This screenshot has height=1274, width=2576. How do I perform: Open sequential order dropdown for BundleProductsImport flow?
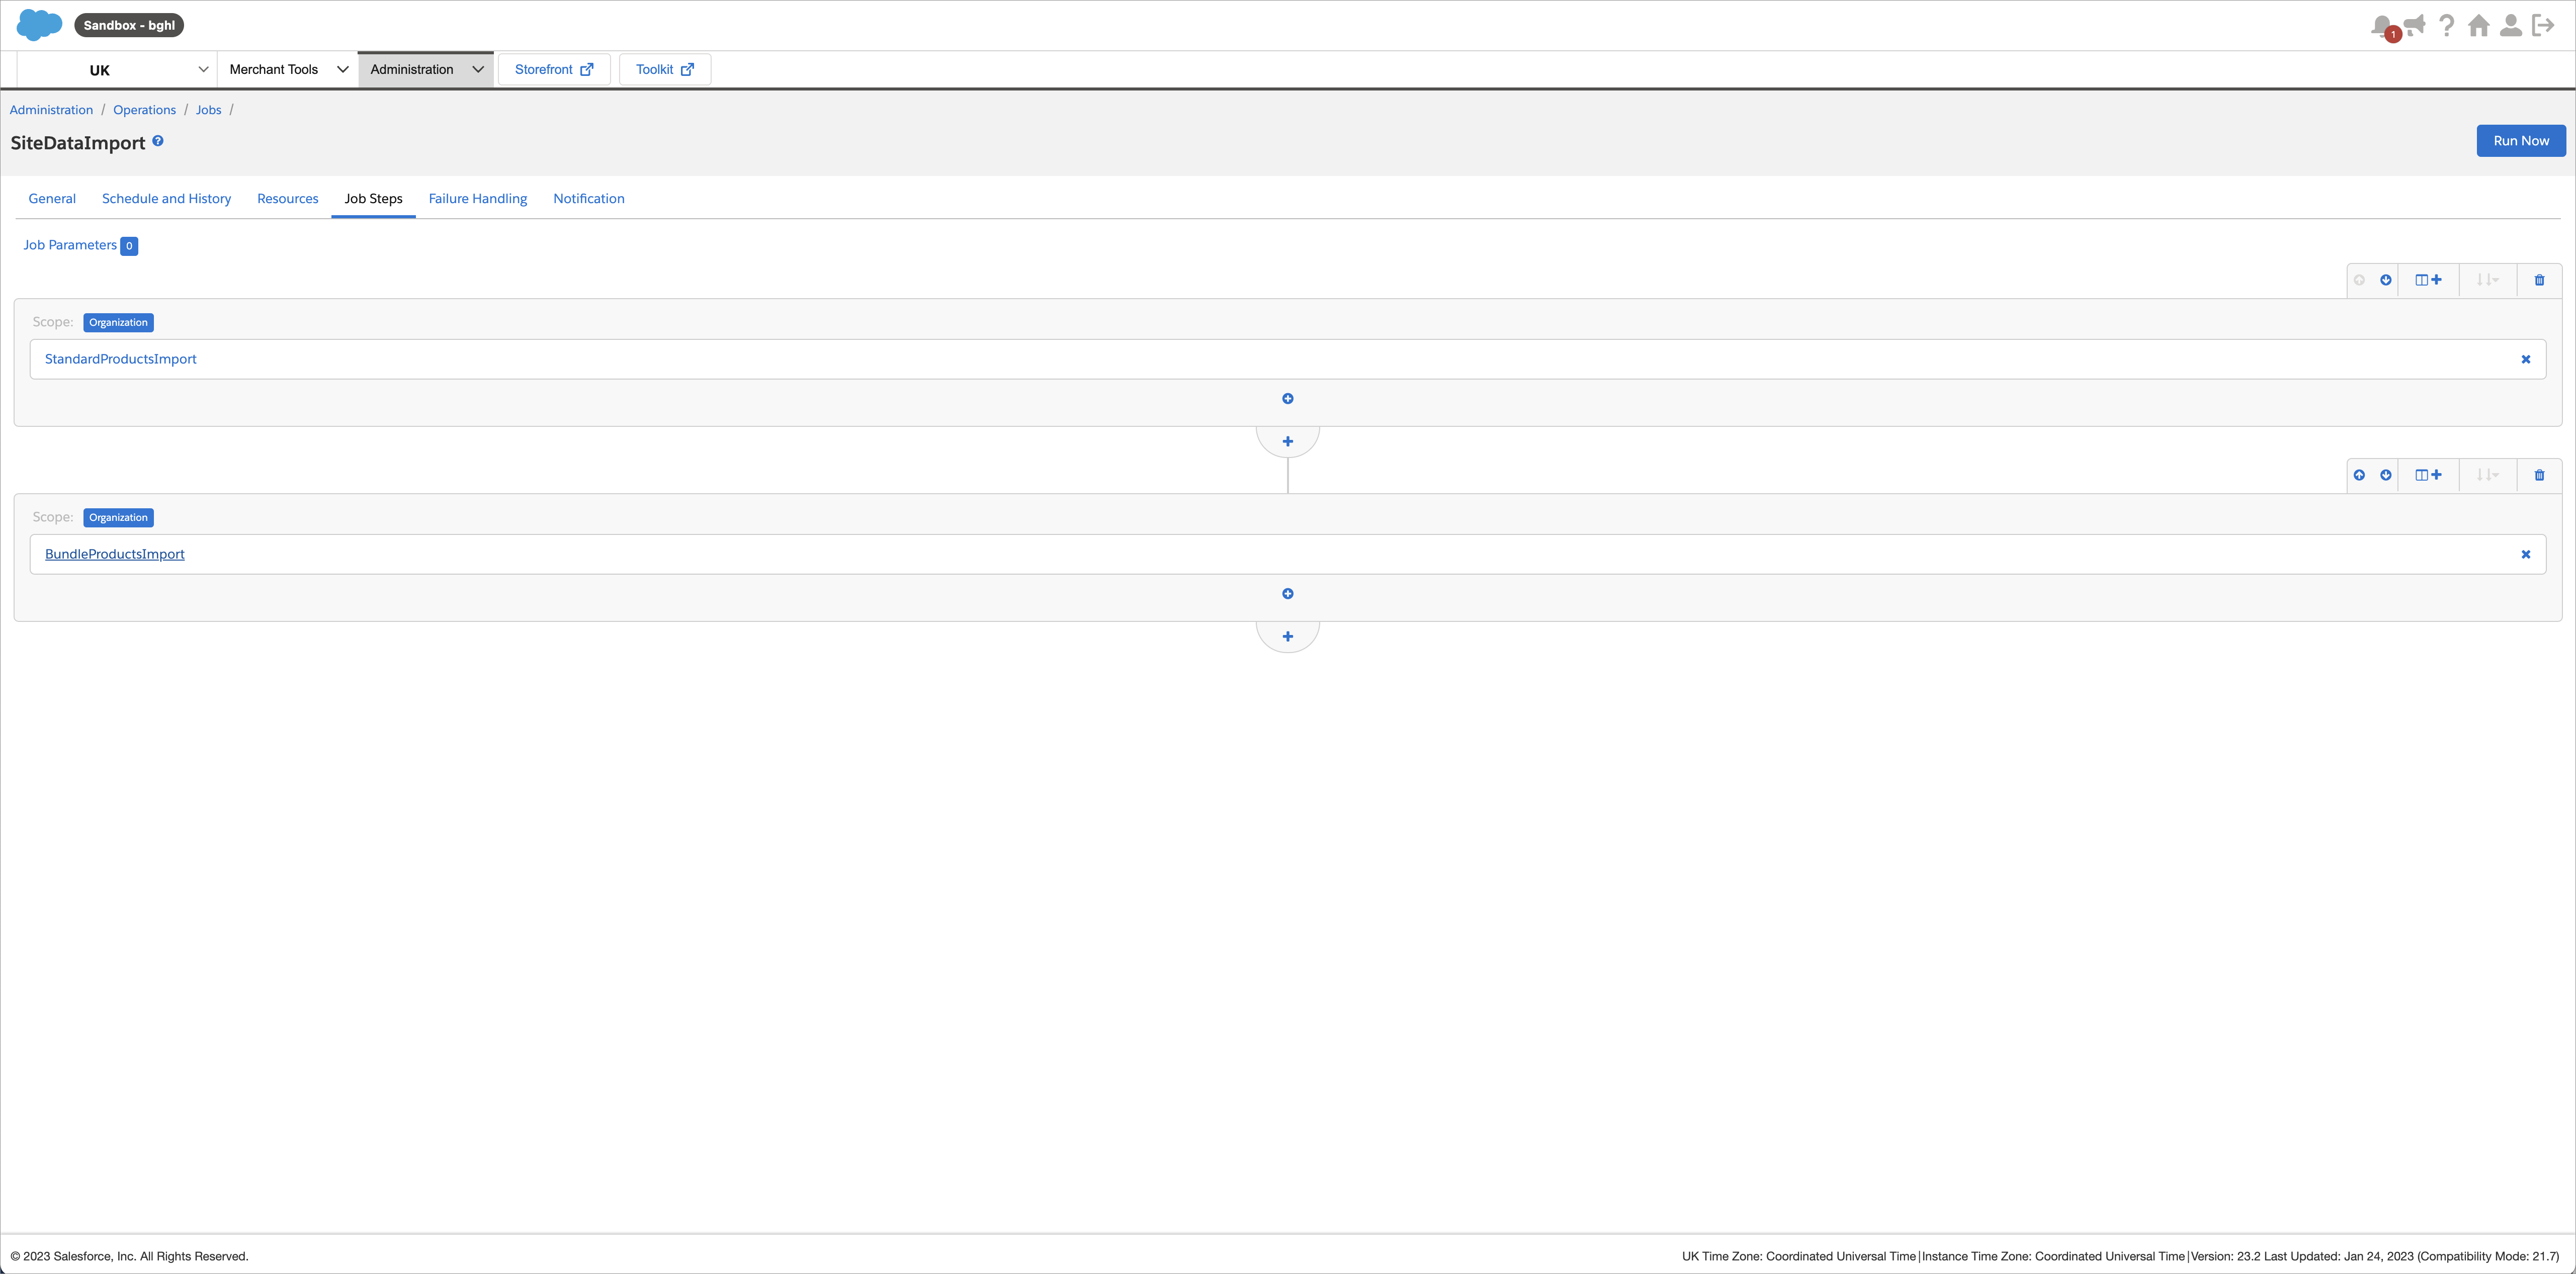click(x=2487, y=475)
